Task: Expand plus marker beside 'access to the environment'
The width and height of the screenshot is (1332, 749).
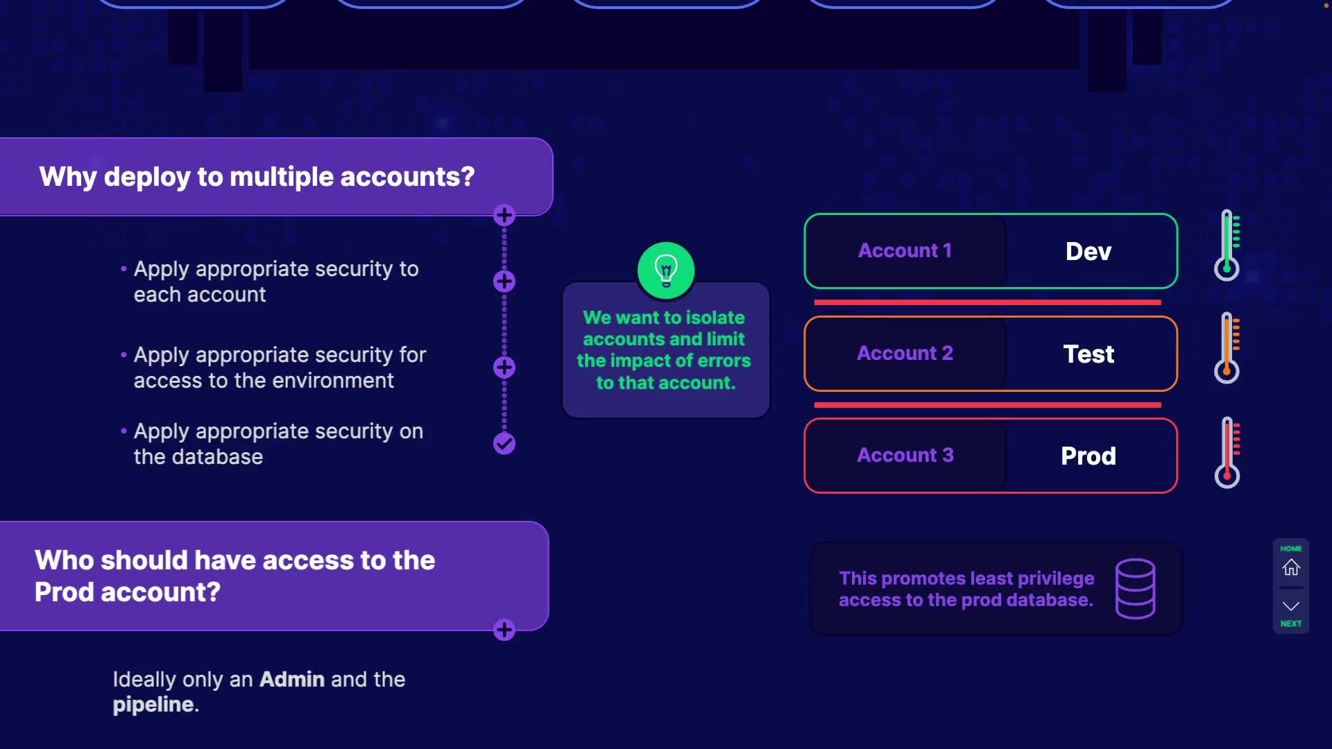Action: 504,367
